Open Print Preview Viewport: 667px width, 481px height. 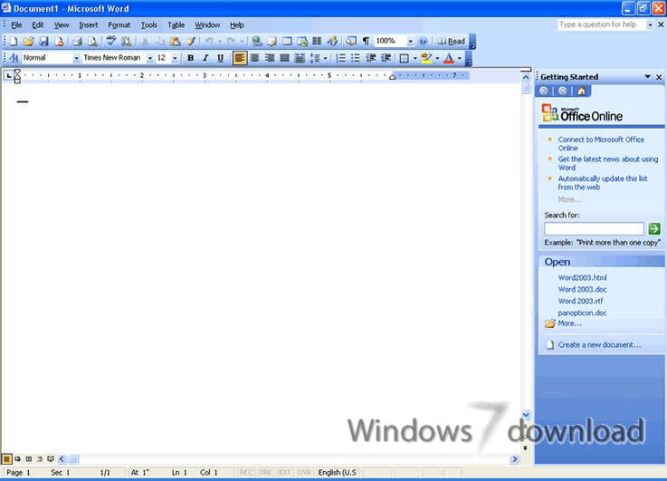coord(92,42)
